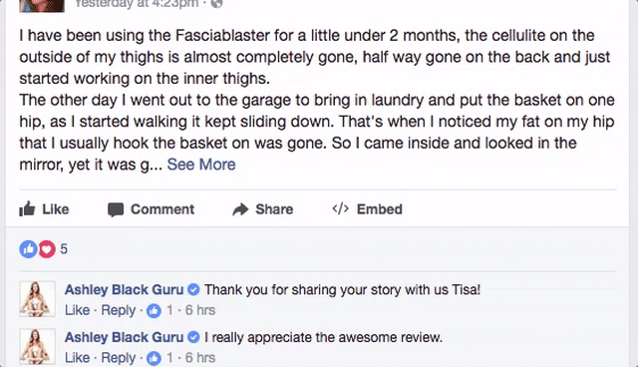Like the 'Thank you for sharing' comment
Image resolution: width=638 pixels, height=367 pixels.
[x=77, y=310]
